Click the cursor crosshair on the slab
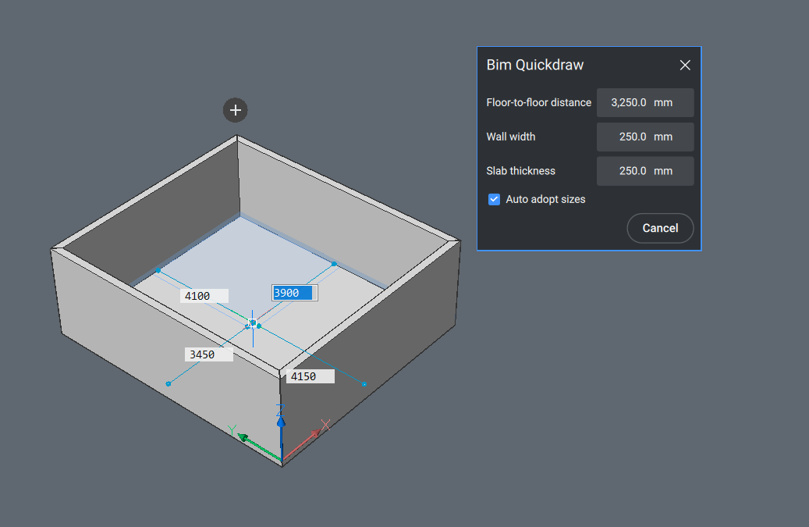This screenshot has height=527, width=809. [x=254, y=323]
